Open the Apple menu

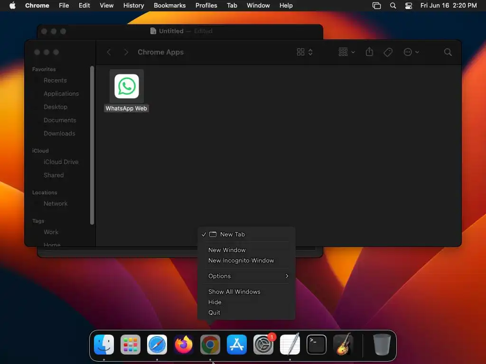click(x=13, y=6)
